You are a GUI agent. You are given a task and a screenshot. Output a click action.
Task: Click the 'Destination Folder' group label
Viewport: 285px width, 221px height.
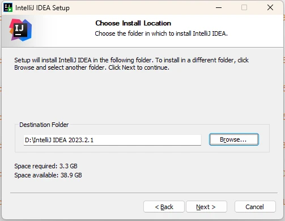coord(44,125)
